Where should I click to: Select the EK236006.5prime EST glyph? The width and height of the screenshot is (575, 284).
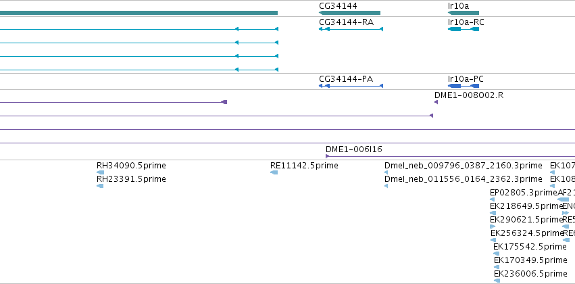[497, 281]
